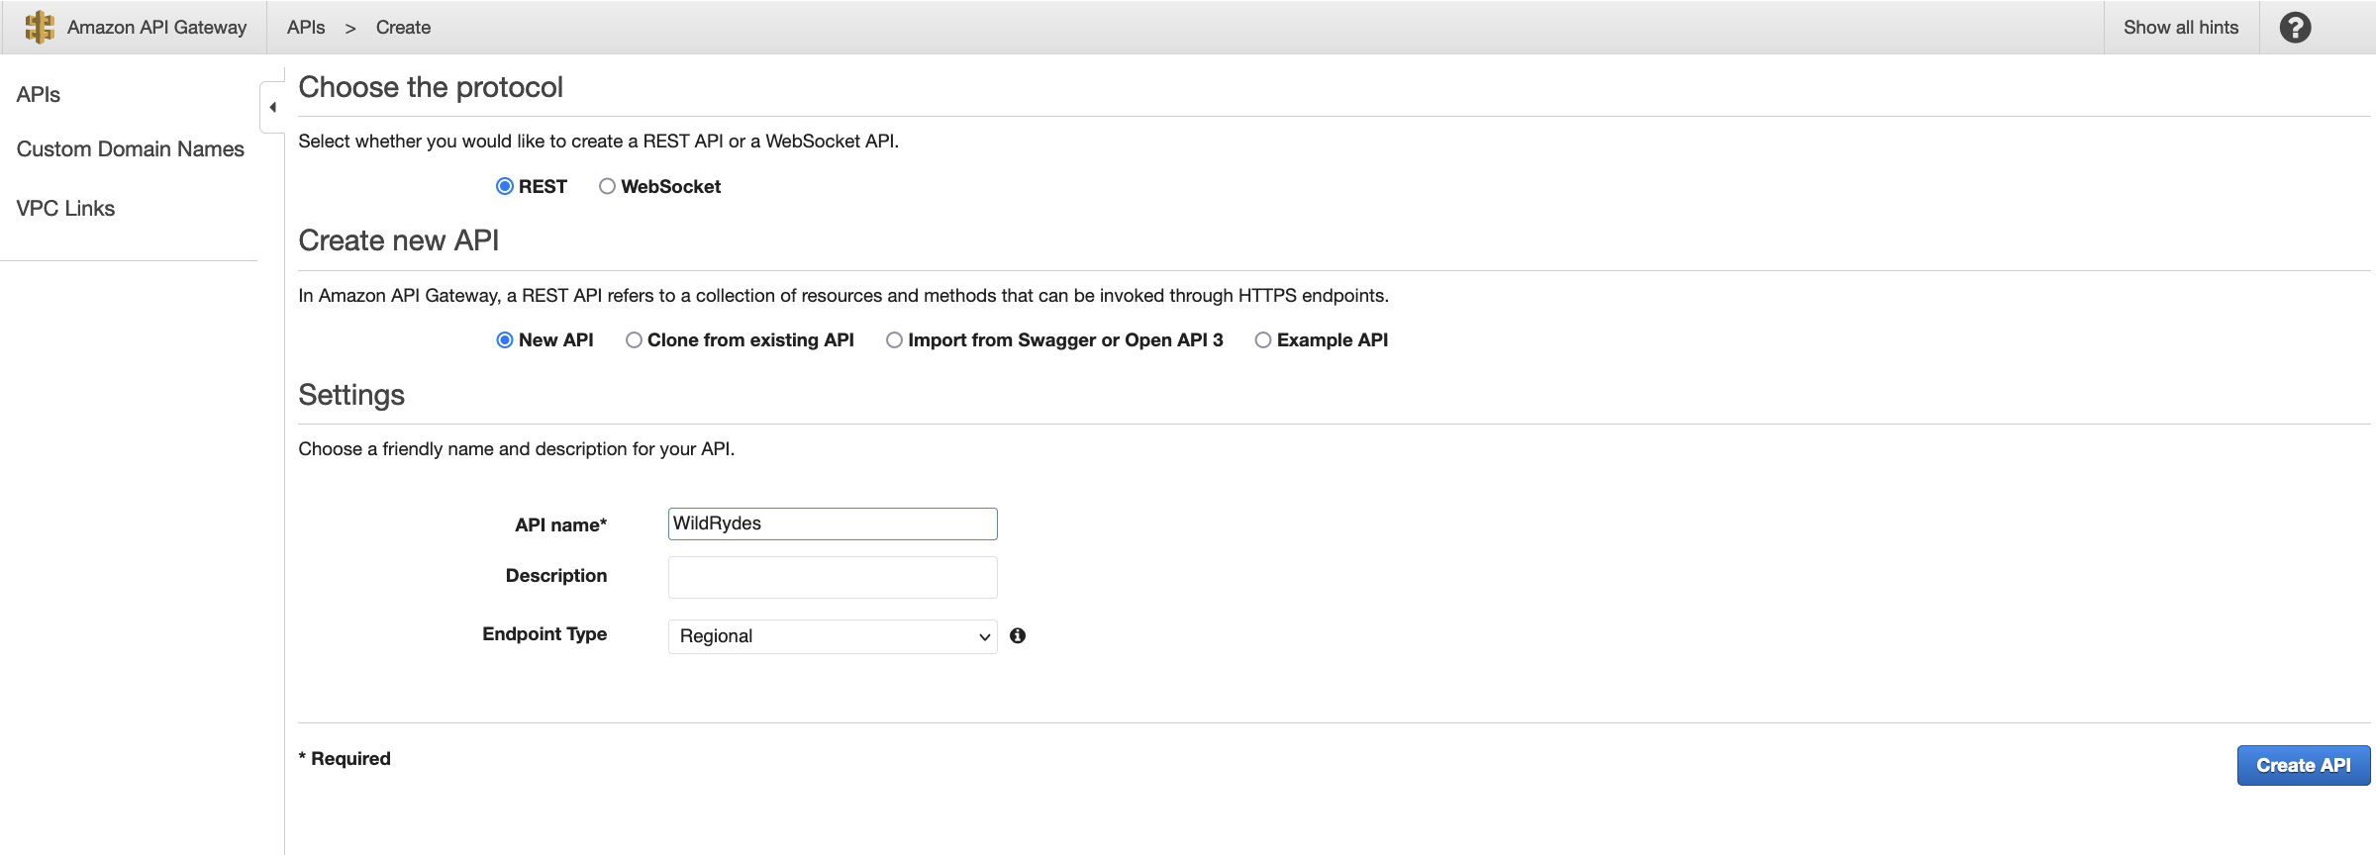Screen dimensions: 2376x855
Task: Select the WebSocket protocol radio button
Action: click(x=607, y=186)
